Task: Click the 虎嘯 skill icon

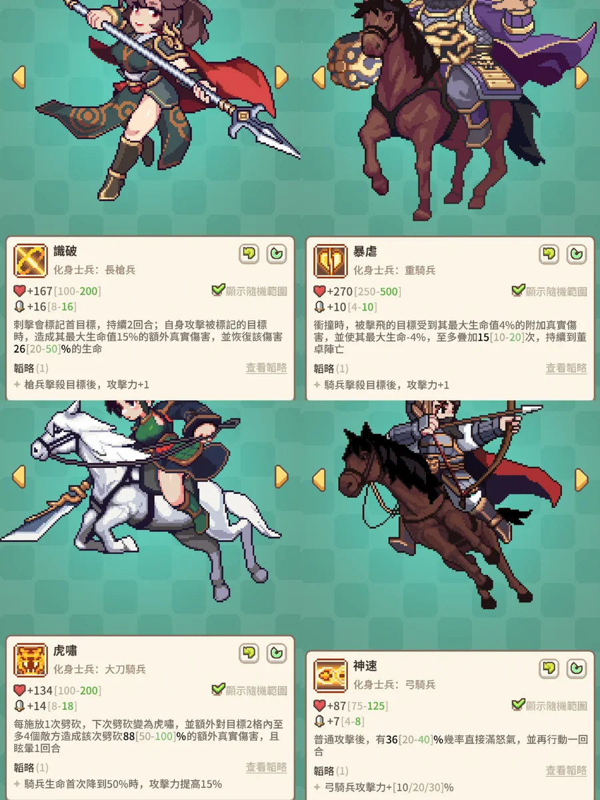Action: pyautogui.click(x=31, y=660)
